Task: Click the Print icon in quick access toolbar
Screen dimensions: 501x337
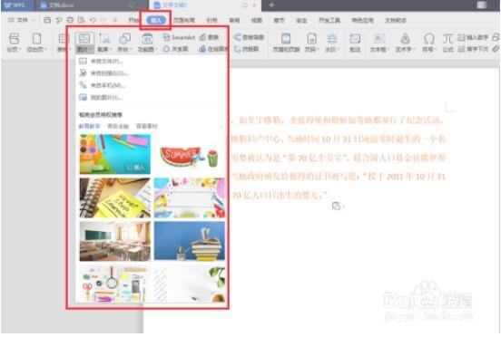Action: pyautogui.click(x=70, y=20)
